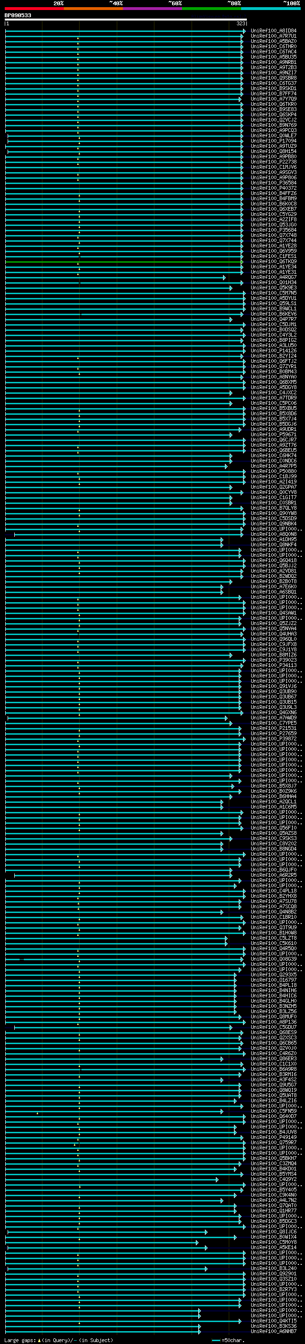The image size is (305, 1344).
Task: Select the UniRef100_P34113 label
Action: [274, 665]
